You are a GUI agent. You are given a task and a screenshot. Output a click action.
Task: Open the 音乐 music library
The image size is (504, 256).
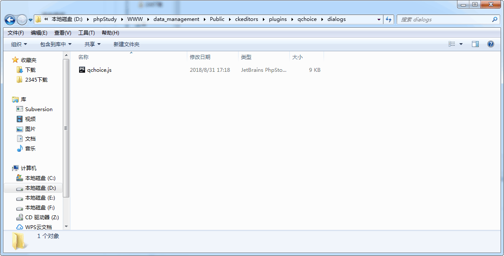[30, 149]
